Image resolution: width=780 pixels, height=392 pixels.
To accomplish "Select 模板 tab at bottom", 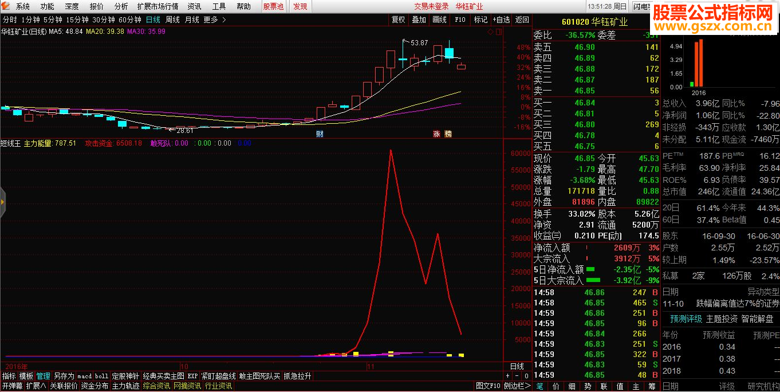I will (x=26, y=376).
